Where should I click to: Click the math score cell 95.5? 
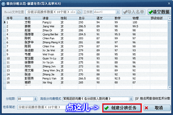[x=123, y=34]
